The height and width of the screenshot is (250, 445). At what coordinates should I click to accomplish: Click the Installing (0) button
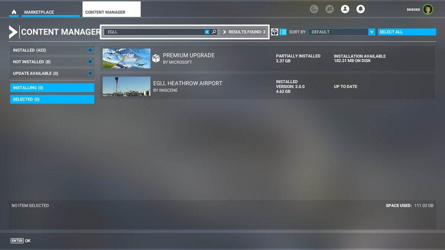tap(52, 88)
